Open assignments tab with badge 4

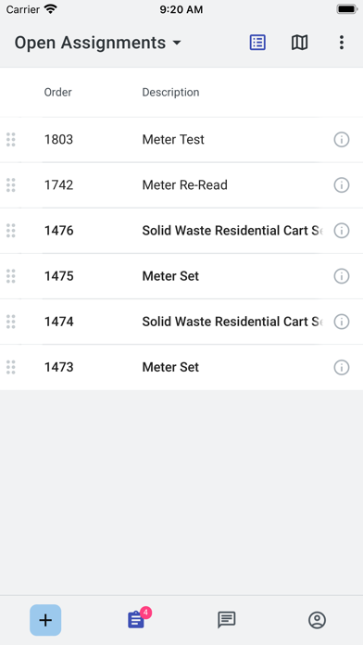point(137,619)
